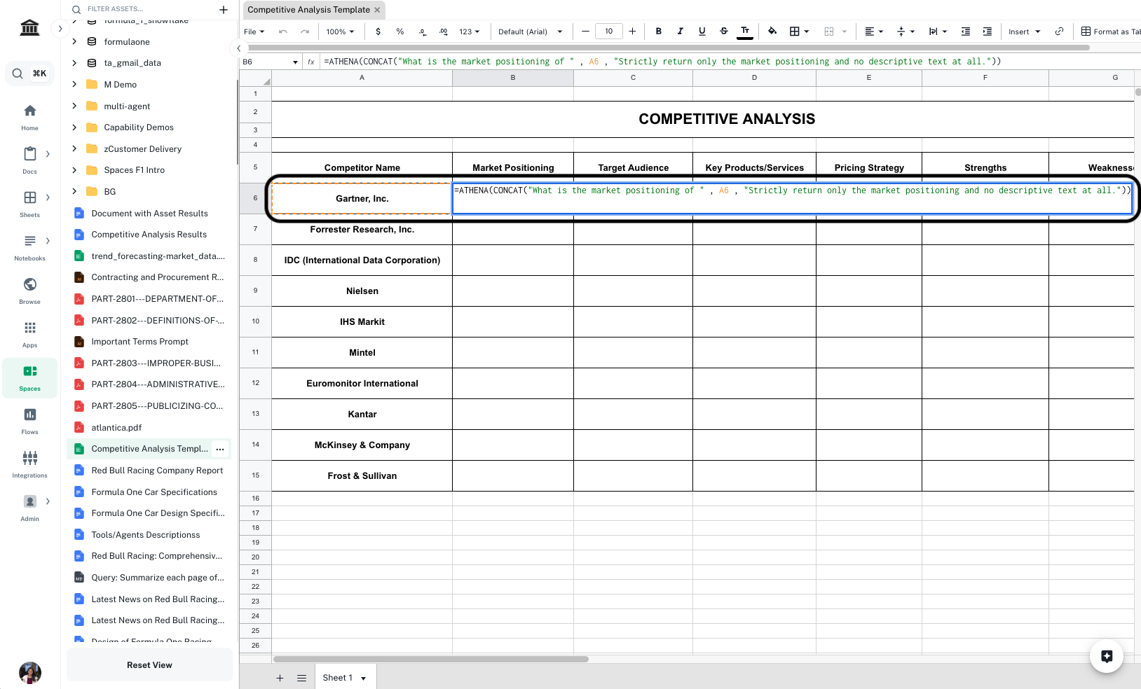Apply percent number format
Image resolution: width=1141 pixels, height=689 pixels.
click(400, 32)
